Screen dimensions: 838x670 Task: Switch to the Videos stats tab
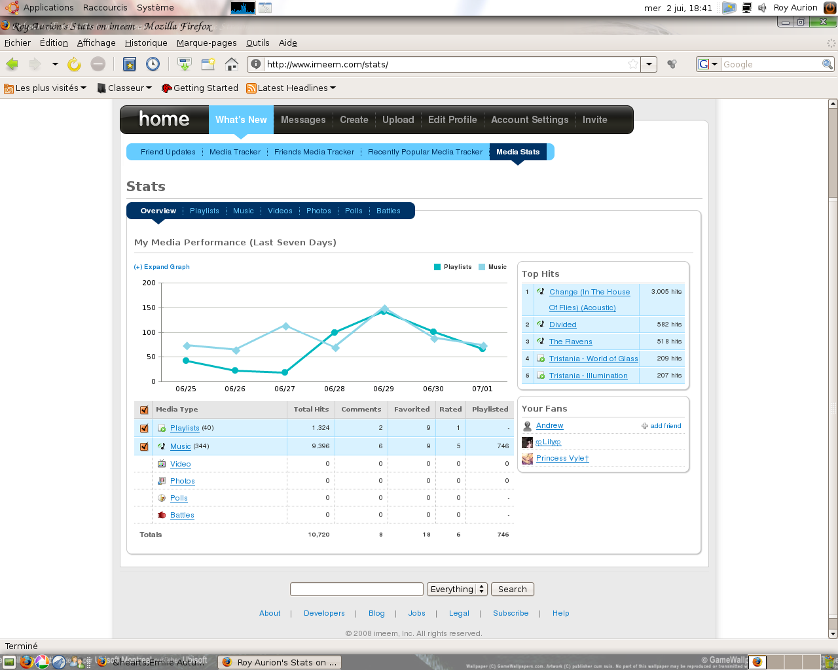(280, 211)
